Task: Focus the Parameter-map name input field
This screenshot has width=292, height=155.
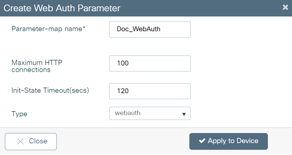Action: [x=150, y=29]
